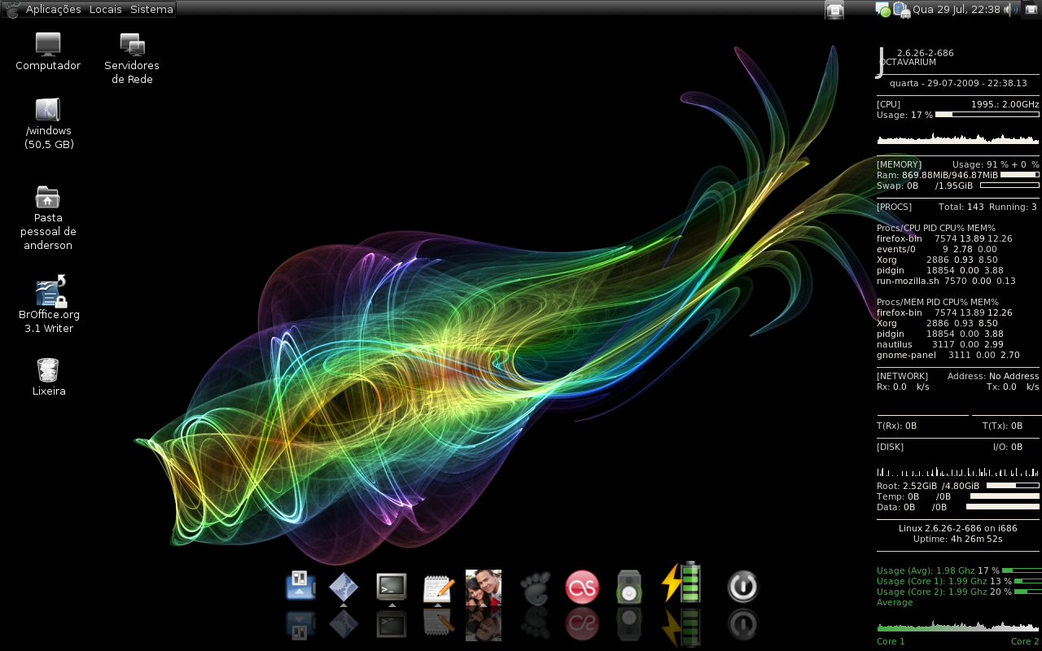This screenshot has height=651, width=1042.
Task: Open the Locais menu
Action: click(x=106, y=10)
